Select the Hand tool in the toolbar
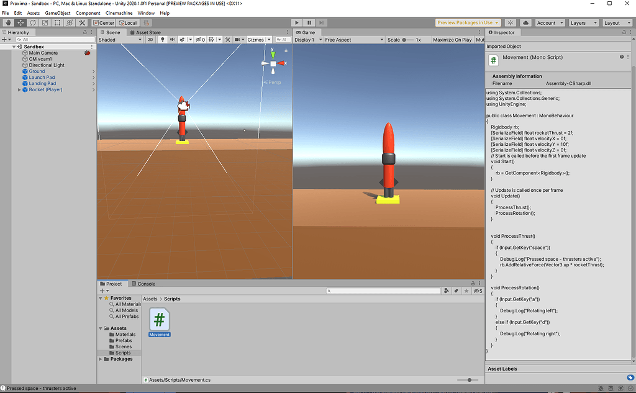Screen dimensions: 636x393 pyautogui.click(x=9, y=23)
